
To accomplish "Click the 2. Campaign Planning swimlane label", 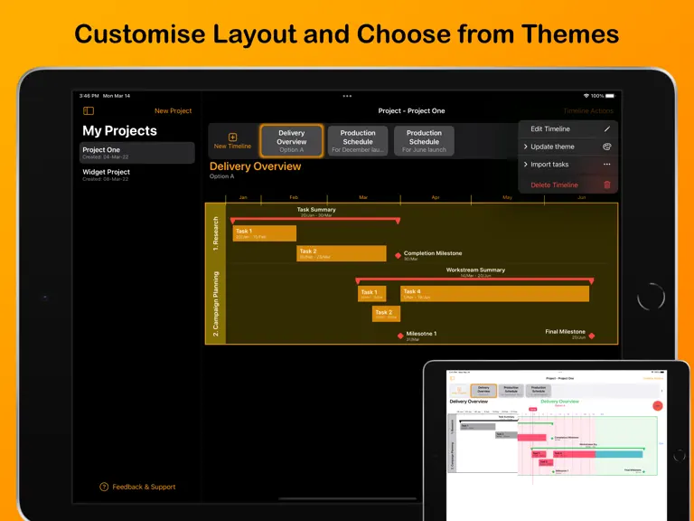I will coord(216,304).
